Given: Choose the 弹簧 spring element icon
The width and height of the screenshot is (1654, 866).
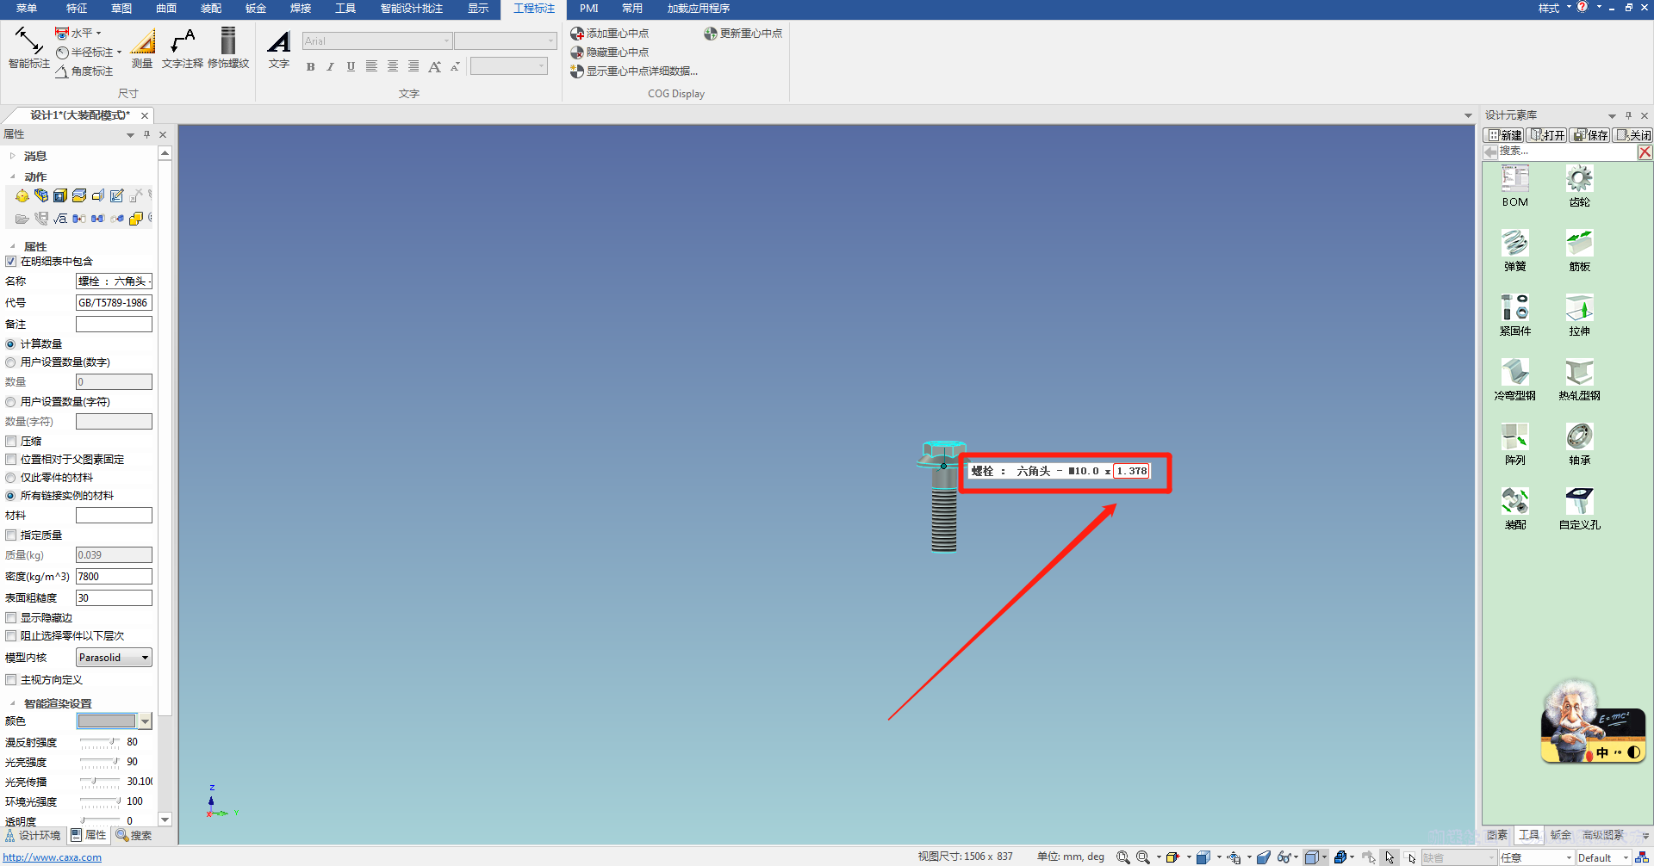Looking at the screenshot, I should click(x=1514, y=251).
